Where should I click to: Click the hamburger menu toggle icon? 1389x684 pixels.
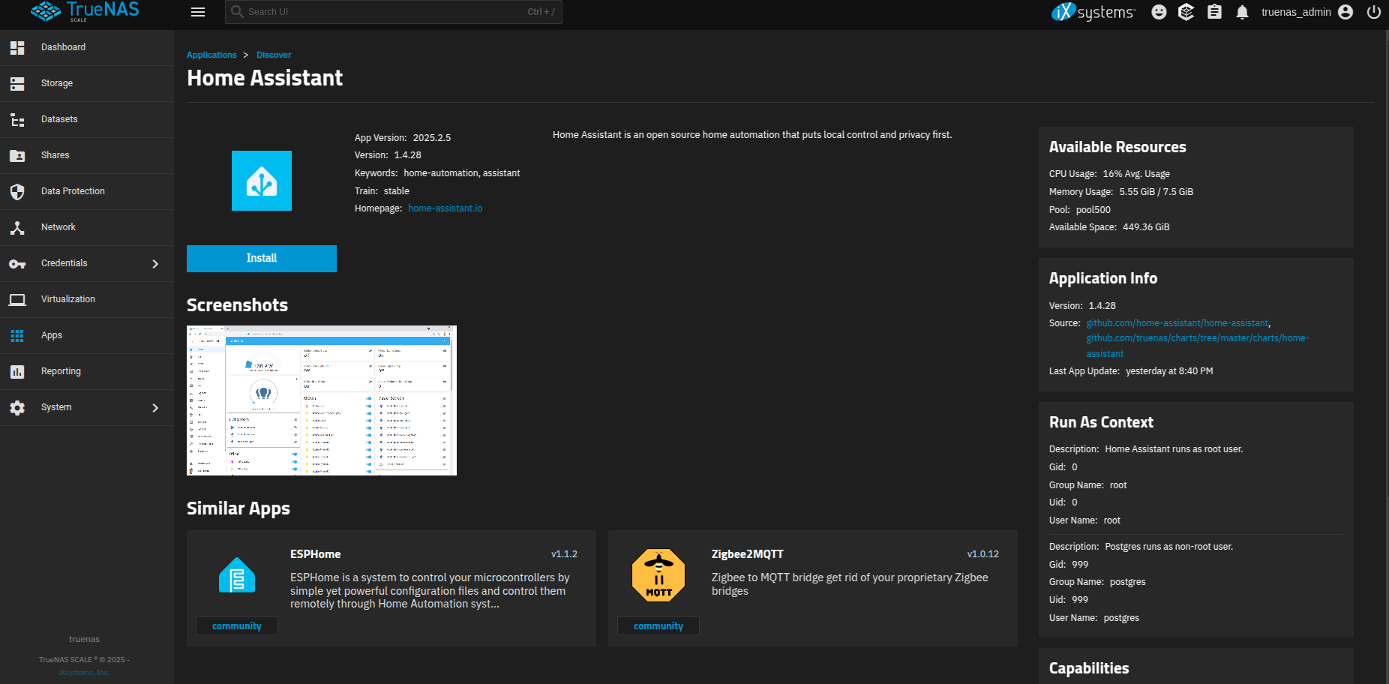point(198,12)
